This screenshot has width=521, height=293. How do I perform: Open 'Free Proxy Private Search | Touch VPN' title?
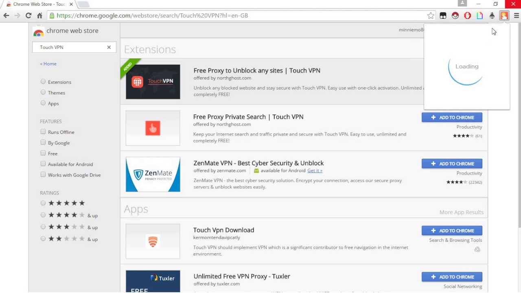pos(248,117)
